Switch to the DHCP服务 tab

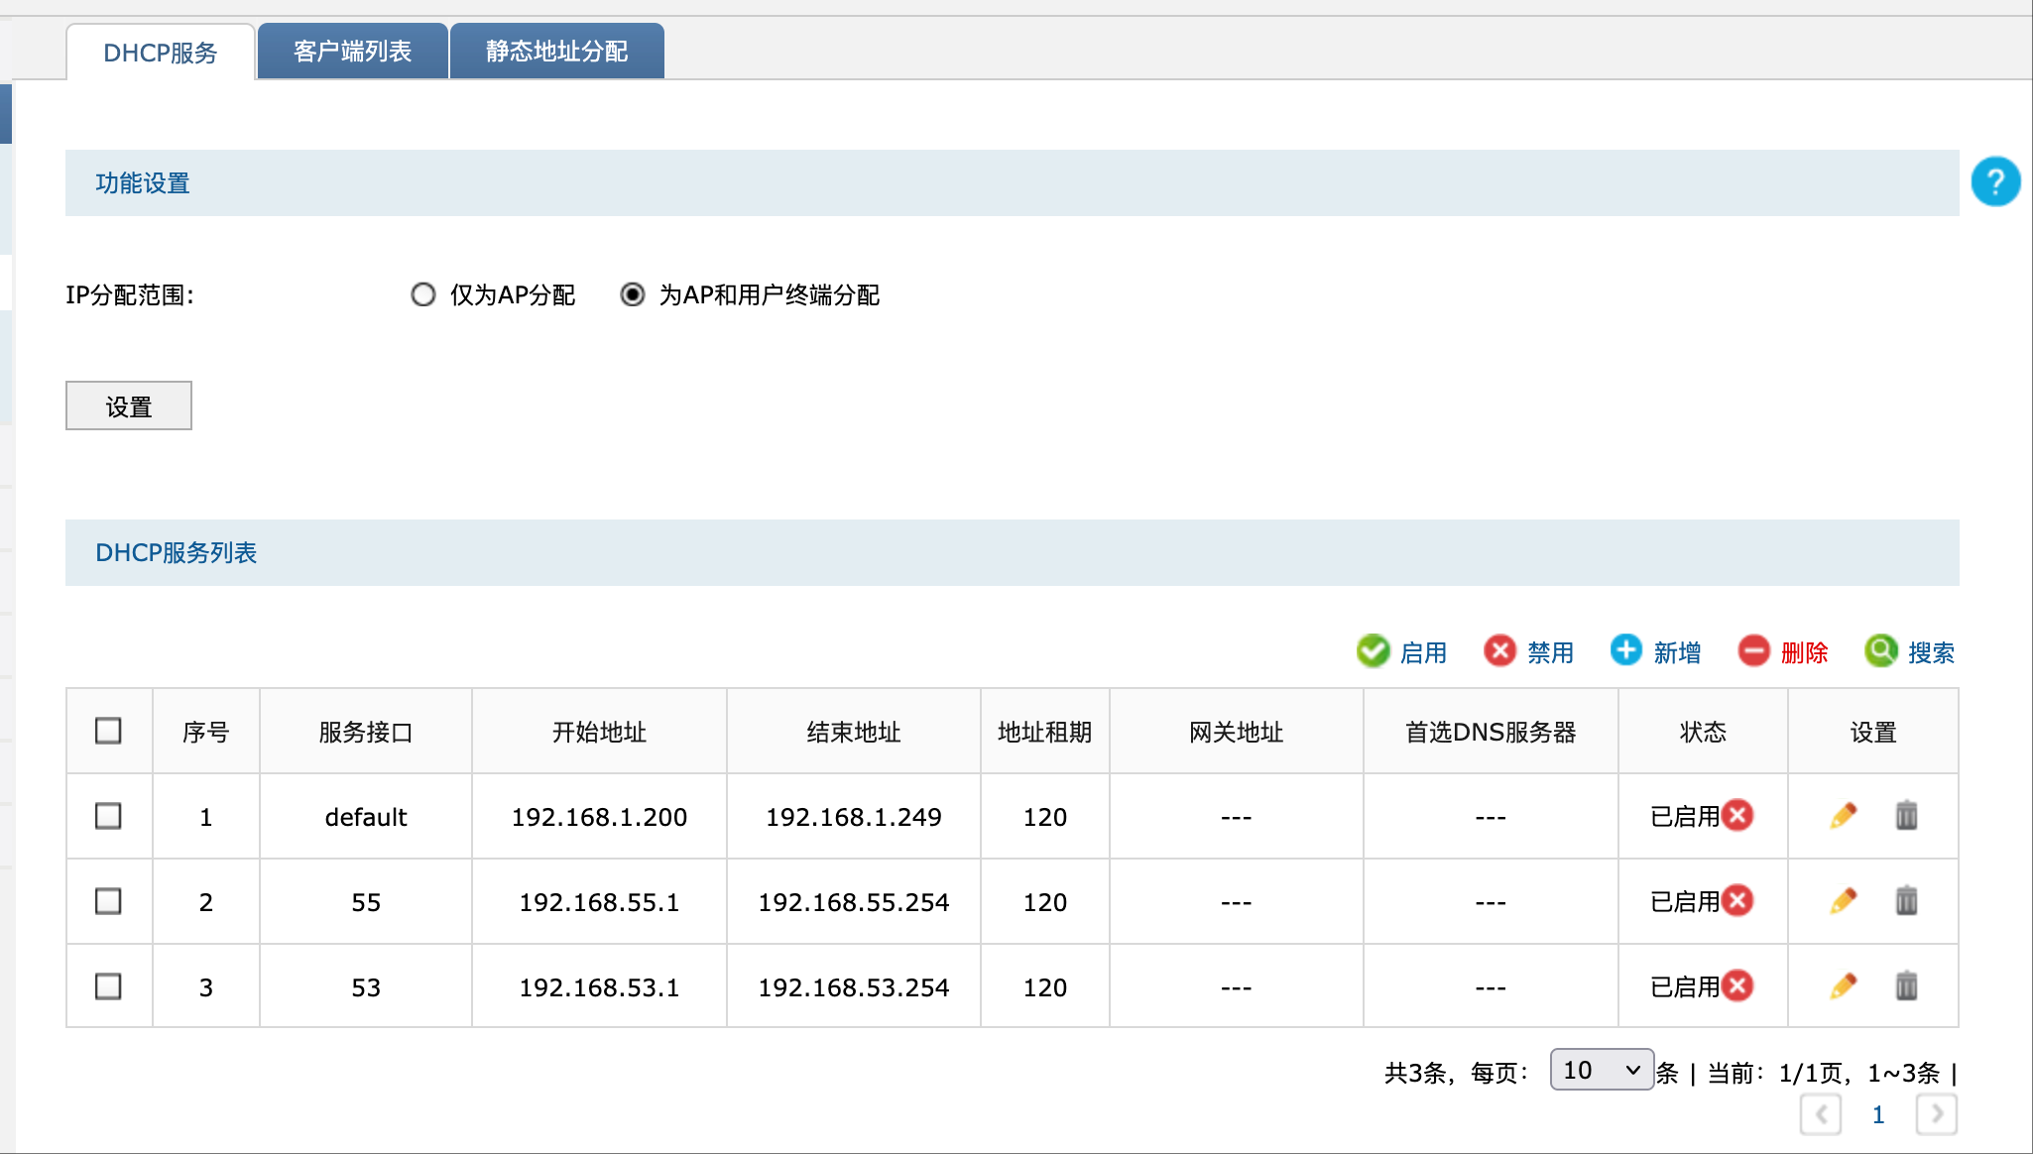[x=161, y=52]
